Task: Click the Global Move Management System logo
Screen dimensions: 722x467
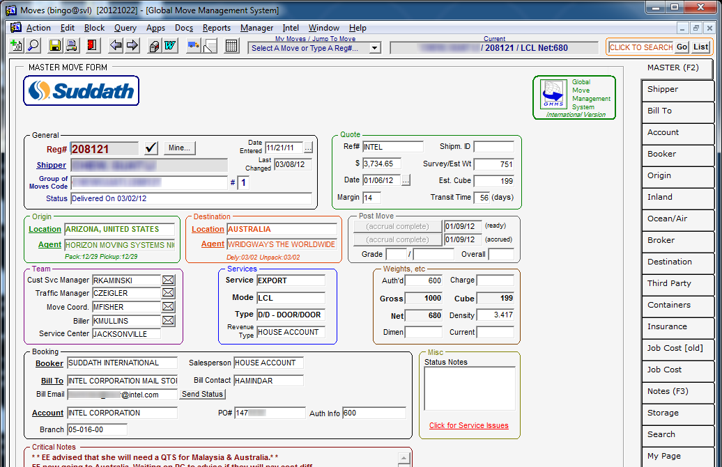Action: [574, 97]
